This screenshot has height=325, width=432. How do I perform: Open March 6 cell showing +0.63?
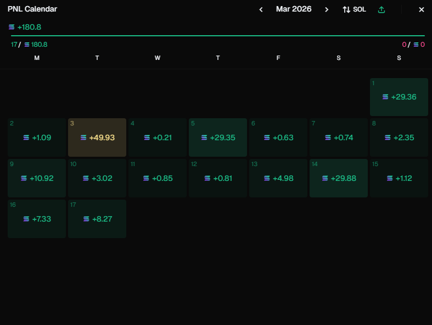point(278,137)
